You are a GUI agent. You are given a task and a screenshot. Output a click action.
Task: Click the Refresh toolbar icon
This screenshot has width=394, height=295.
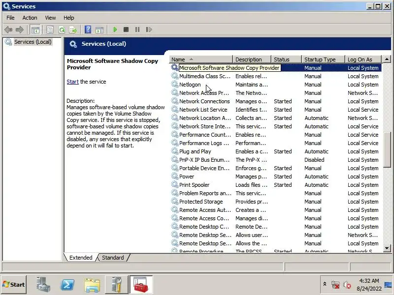click(62, 30)
